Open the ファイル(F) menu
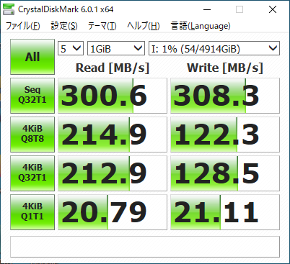Viewport: 290px width, 264px height. tap(22, 26)
